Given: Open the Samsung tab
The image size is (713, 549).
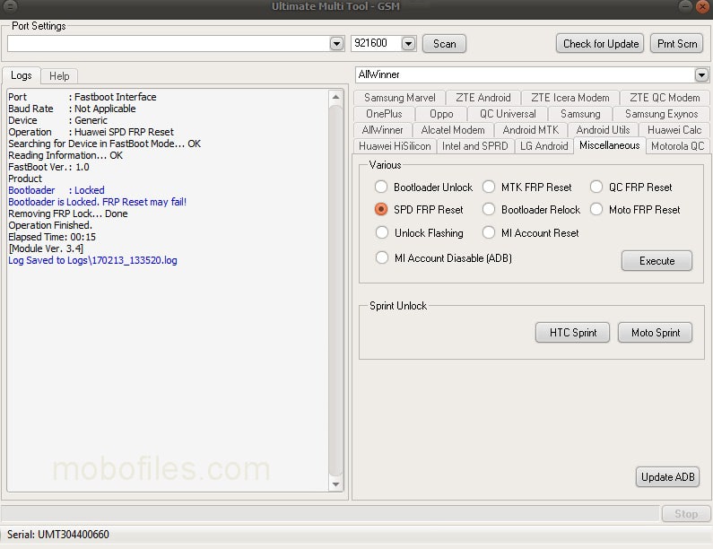Looking at the screenshot, I should click(x=580, y=114).
